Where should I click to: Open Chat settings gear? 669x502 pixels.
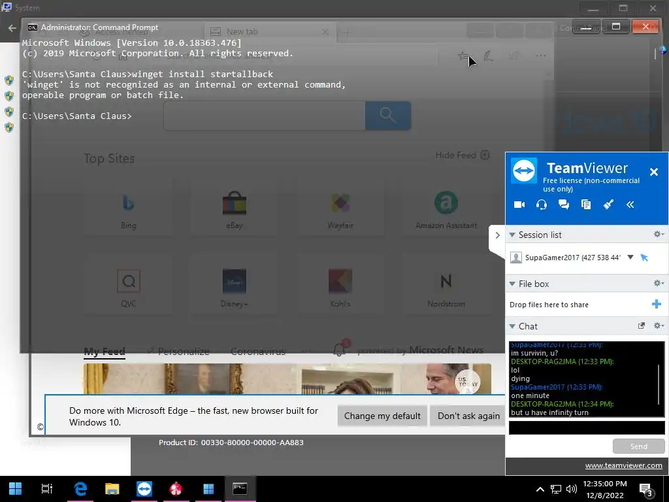pyautogui.click(x=659, y=326)
